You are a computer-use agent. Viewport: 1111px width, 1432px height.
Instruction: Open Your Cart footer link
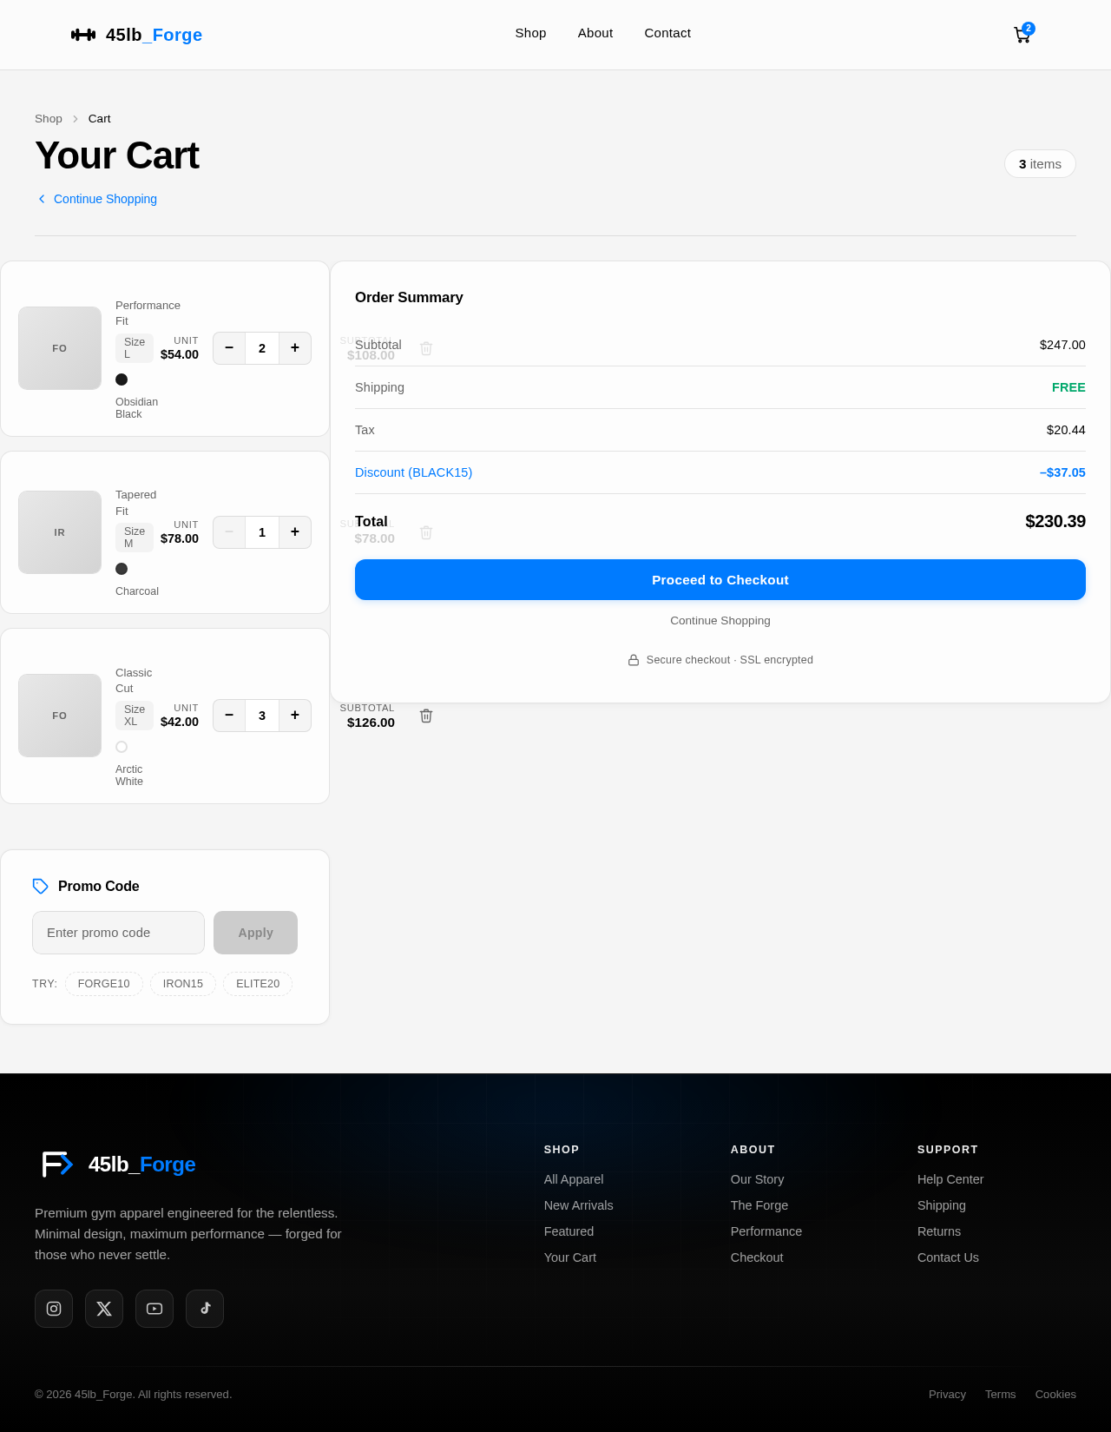coord(570,1257)
